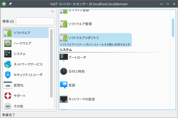This screenshot has height=118, width=178.
Task: Click the システム section header in module list
Action: coord(66,50)
